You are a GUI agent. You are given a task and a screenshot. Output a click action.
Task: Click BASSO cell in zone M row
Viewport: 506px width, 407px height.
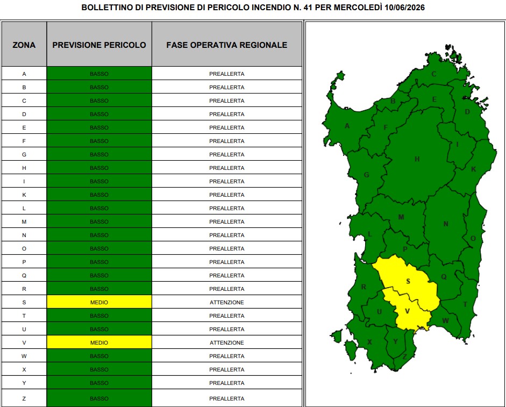[x=99, y=222]
